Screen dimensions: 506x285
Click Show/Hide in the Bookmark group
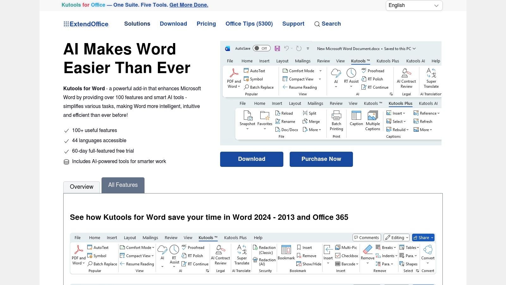[x=309, y=264]
